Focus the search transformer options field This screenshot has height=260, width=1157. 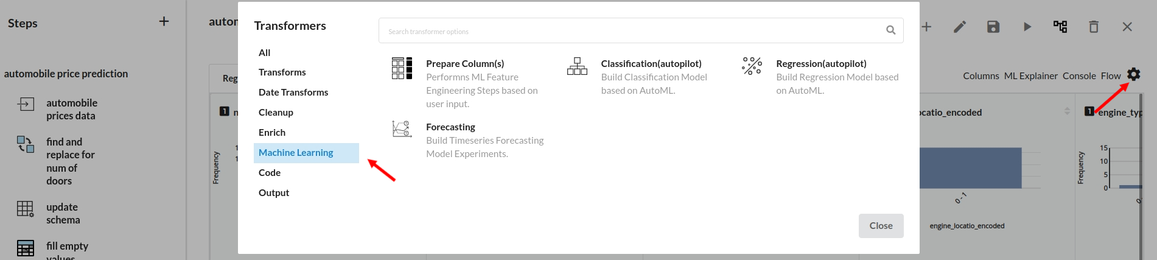point(641,30)
